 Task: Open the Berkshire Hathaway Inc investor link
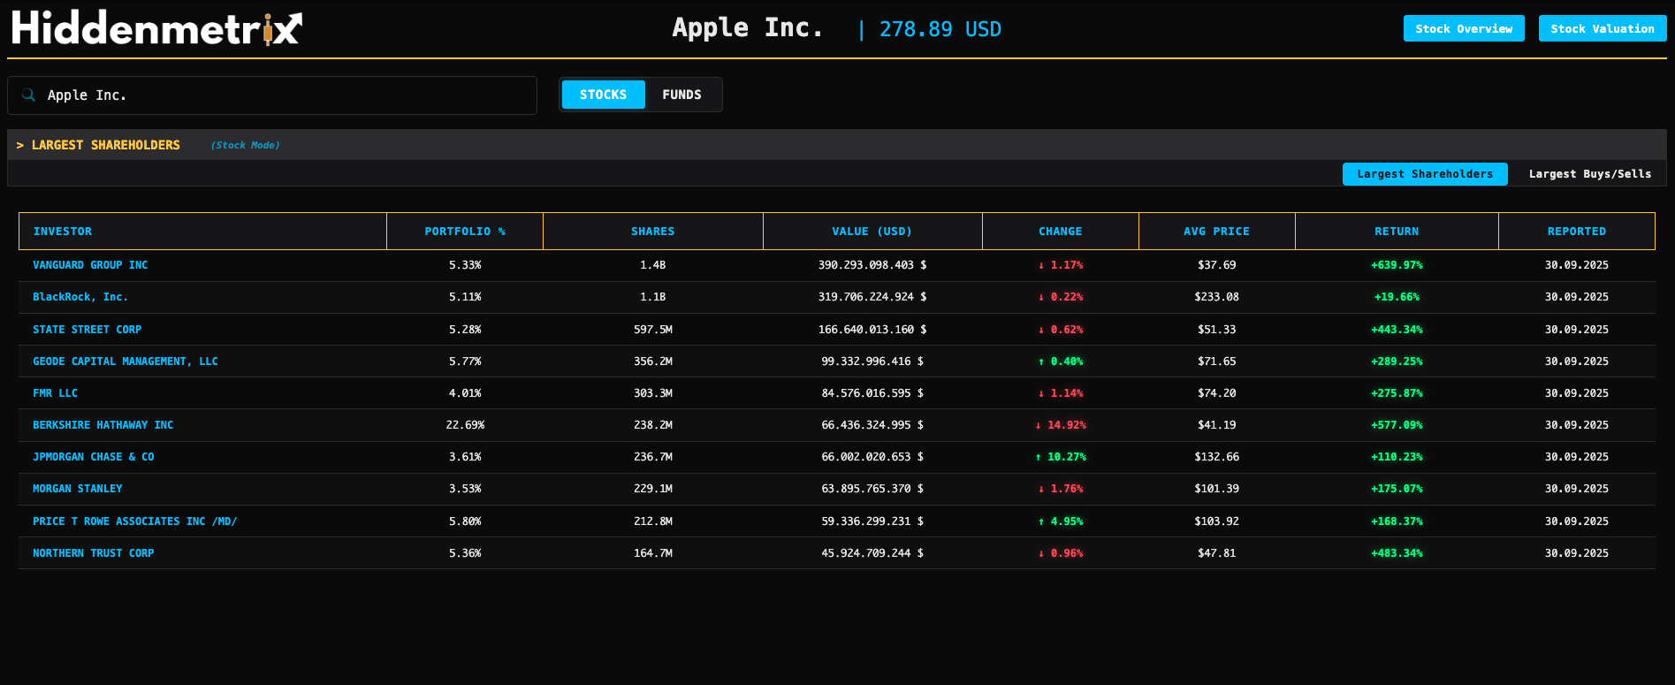click(103, 425)
